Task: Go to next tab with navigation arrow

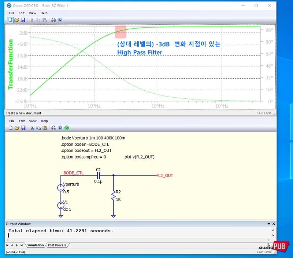Action: (17, 245)
